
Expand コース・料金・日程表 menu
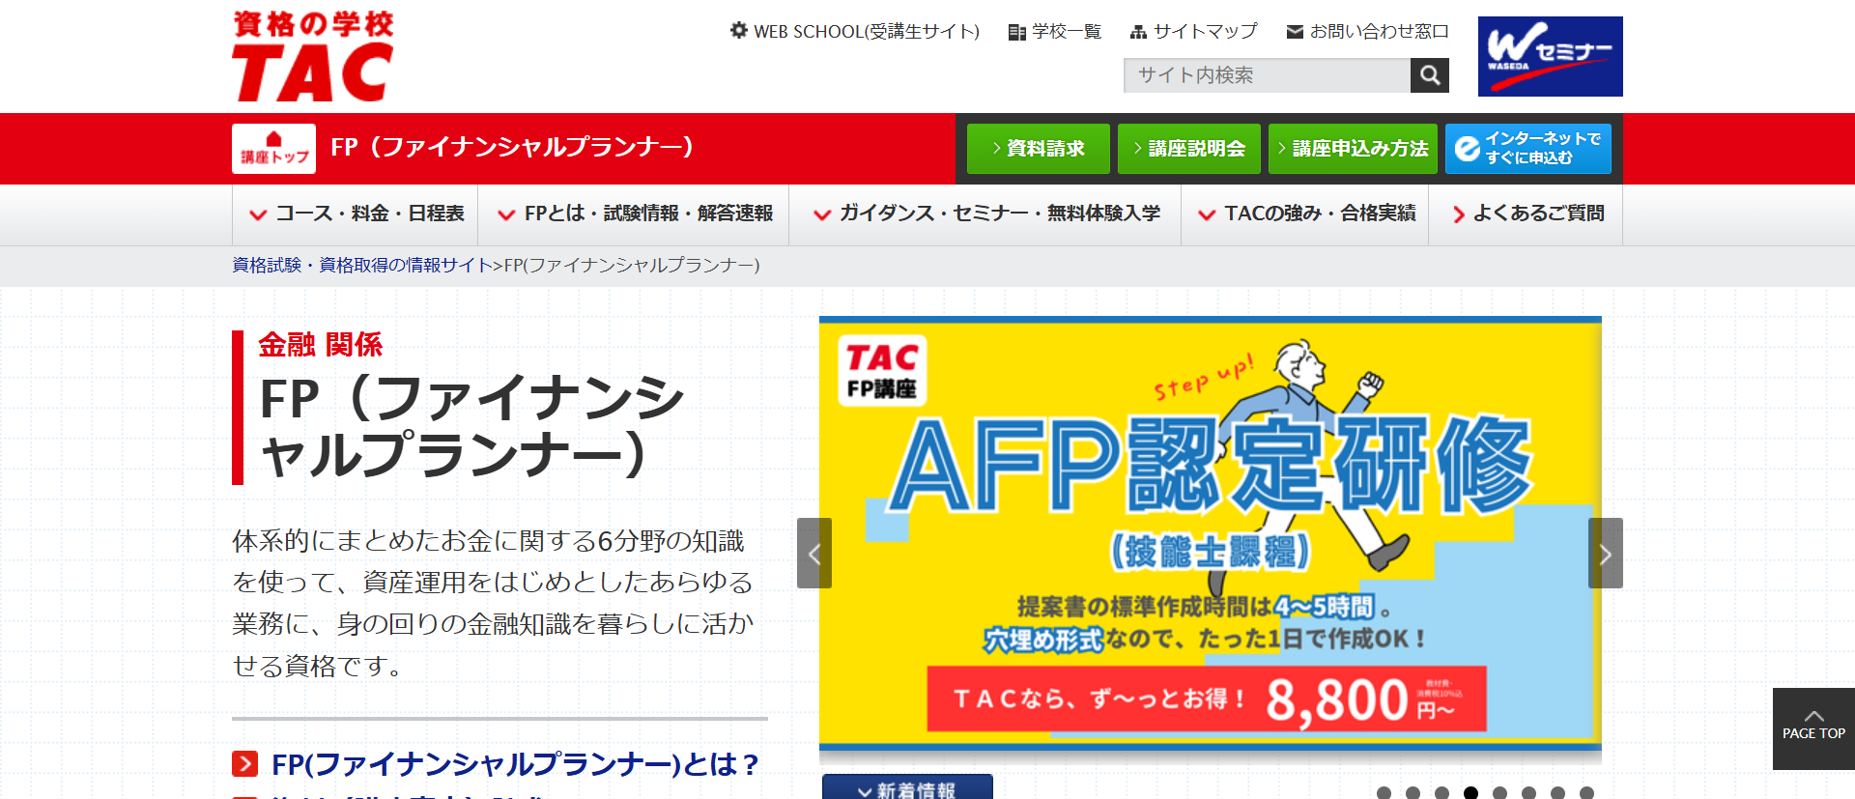pyautogui.click(x=357, y=214)
